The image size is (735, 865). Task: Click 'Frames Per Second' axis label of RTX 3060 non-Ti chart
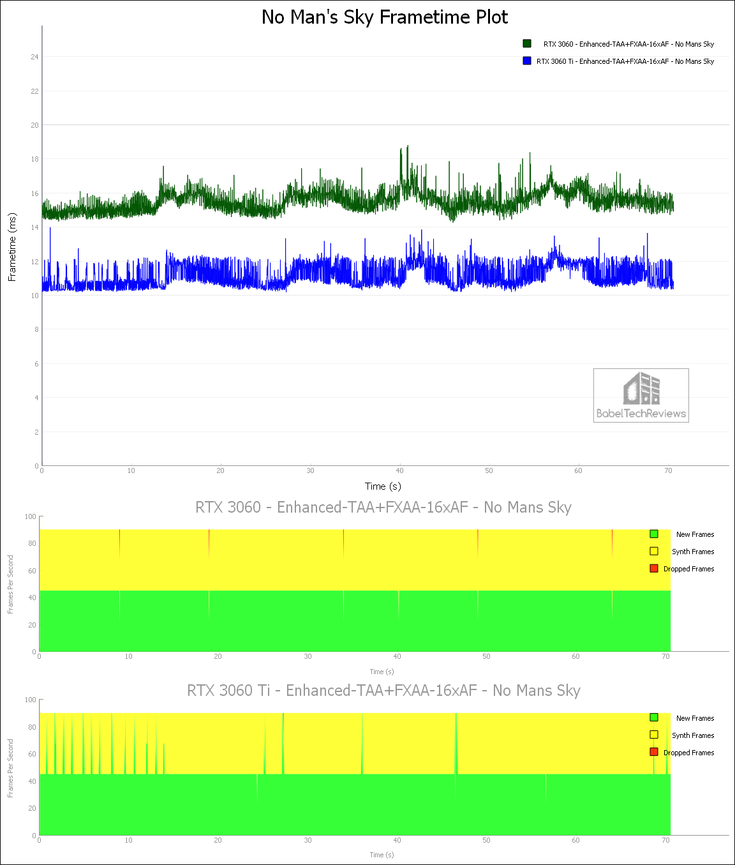tap(10, 585)
